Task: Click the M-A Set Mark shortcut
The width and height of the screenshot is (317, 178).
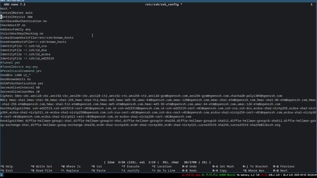Action: point(223,167)
